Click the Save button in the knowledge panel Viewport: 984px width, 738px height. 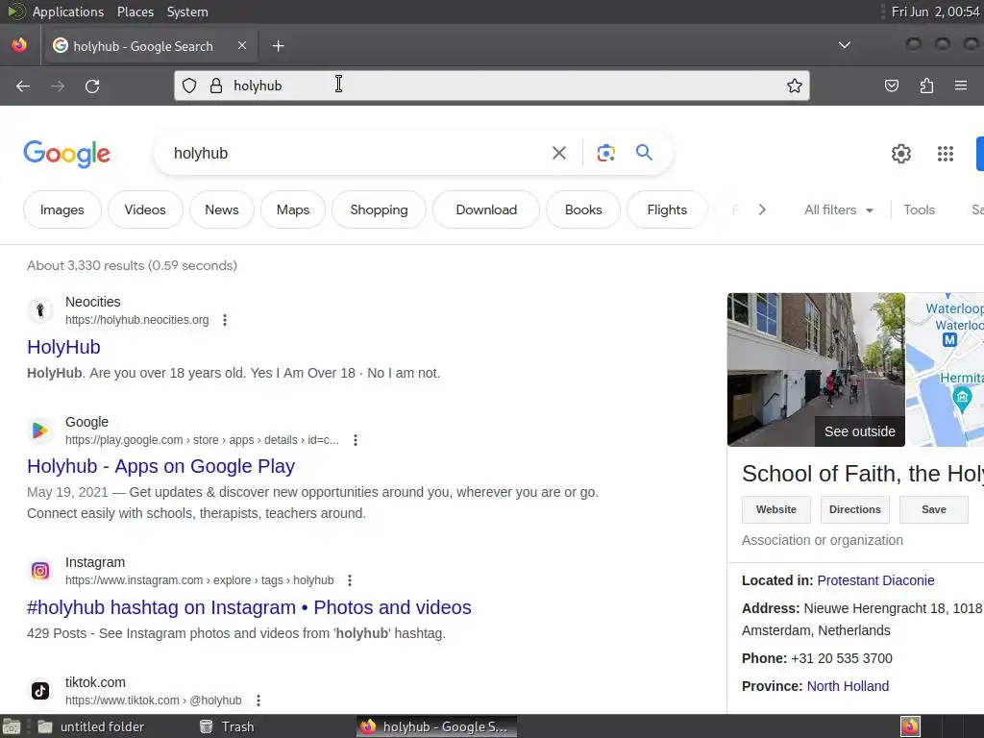[933, 509]
